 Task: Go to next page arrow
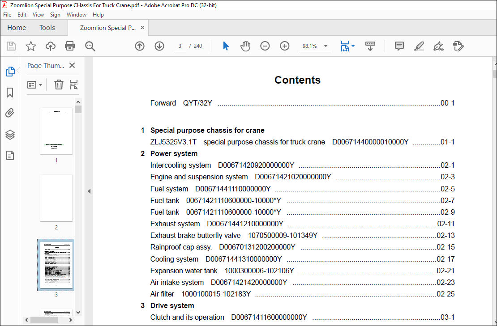[159, 46]
